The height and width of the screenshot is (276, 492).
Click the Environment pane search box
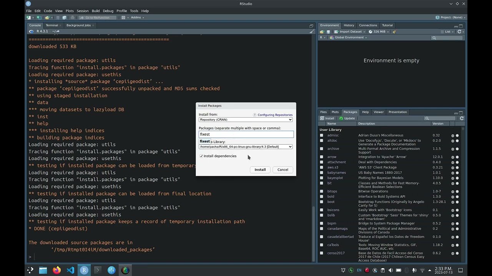point(447,38)
